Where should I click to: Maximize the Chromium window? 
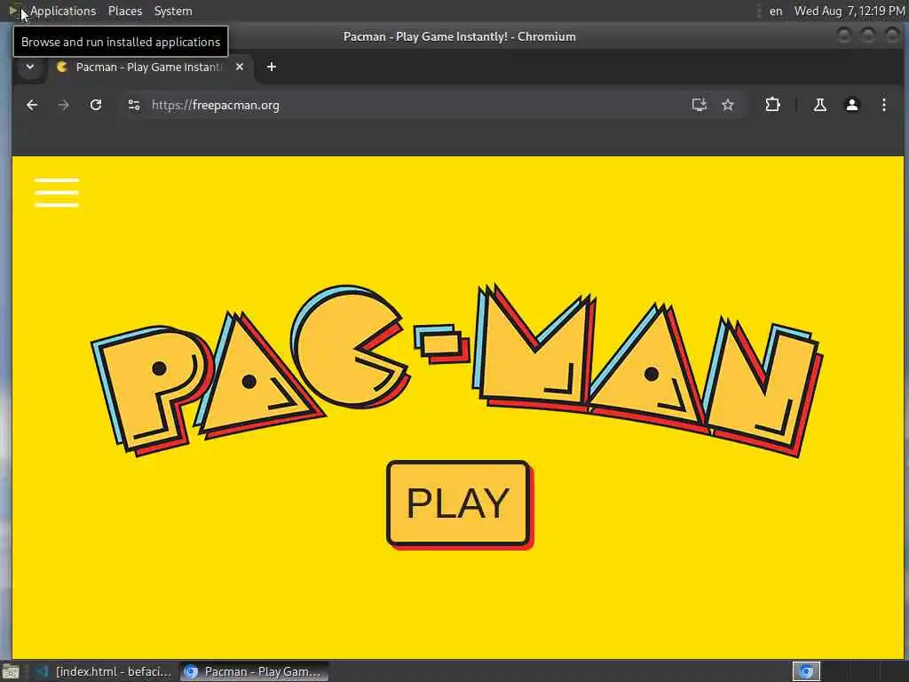click(x=868, y=36)
